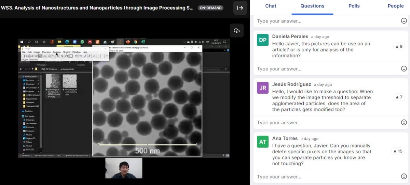This screenshot has height=185, width=410.
Task: Open emoji picker in answer field above Daniela's question
Action: (404, 21)
